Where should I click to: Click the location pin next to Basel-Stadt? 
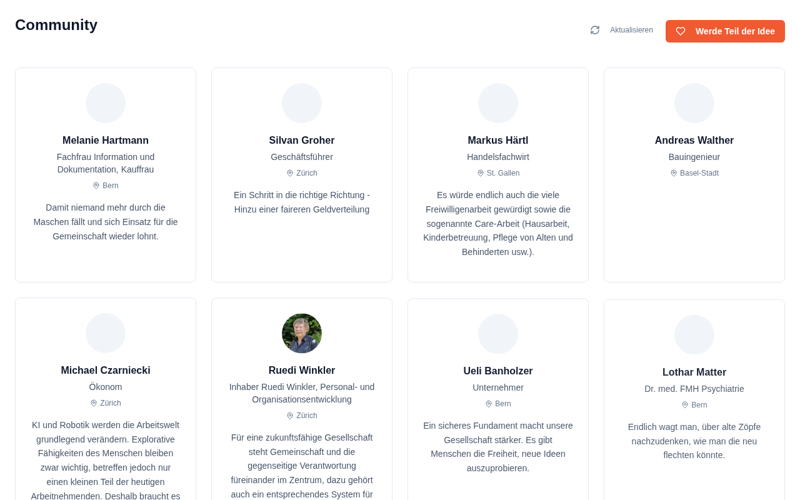[674, 173]
